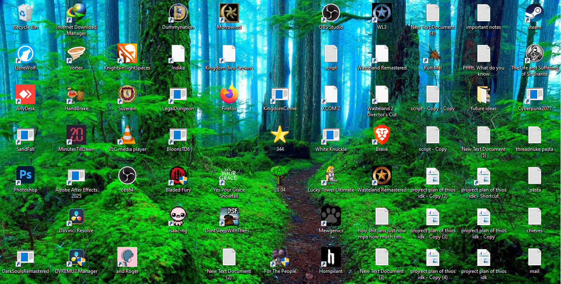Click the ''pasta' text file
Viewport: 561px width, 284px height.
point(535,175)
